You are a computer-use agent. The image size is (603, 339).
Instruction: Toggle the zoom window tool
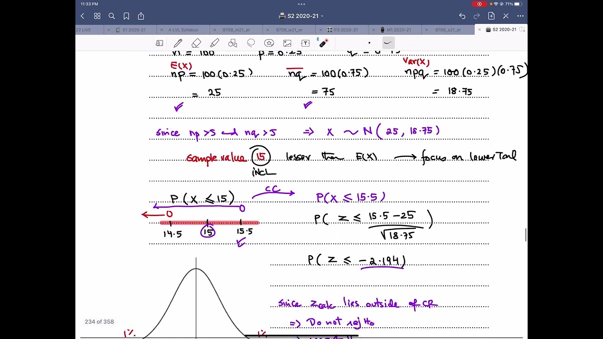160,43
